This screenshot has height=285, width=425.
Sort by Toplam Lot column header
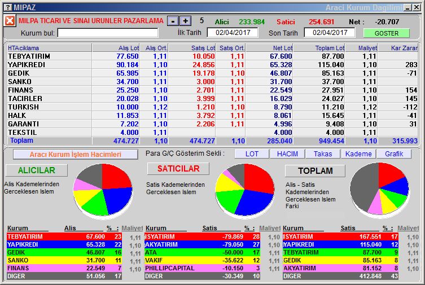(x=319, y=48)
